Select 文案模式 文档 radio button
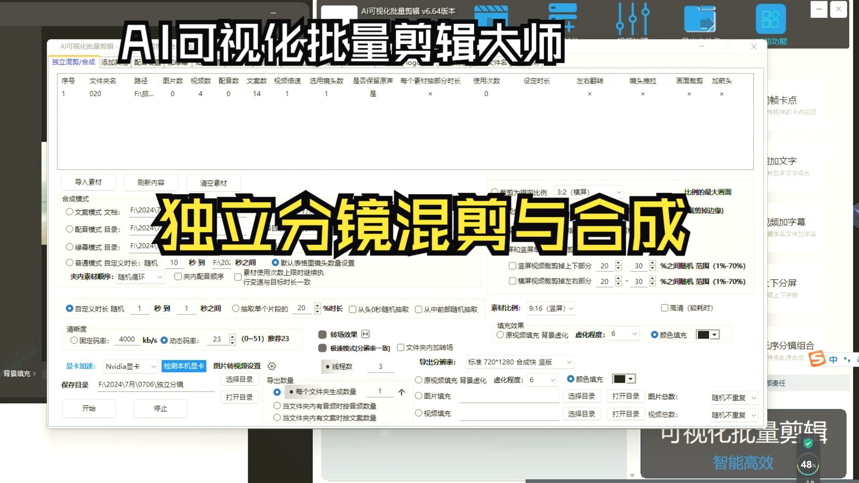The height and width of the screenshot is (483, 859). click(69, 212)
